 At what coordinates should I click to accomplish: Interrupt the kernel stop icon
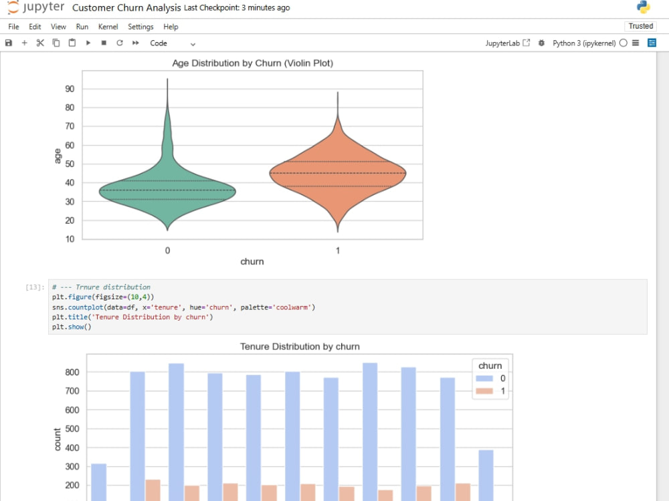pos(104,43)
